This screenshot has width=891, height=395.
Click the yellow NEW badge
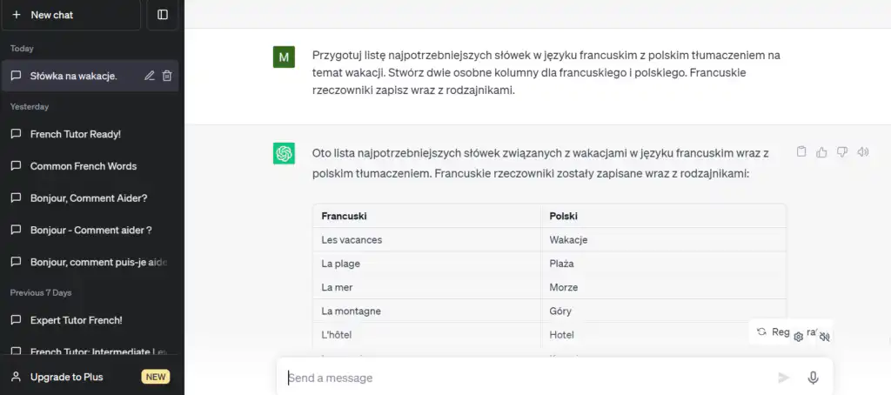[155, 377]
